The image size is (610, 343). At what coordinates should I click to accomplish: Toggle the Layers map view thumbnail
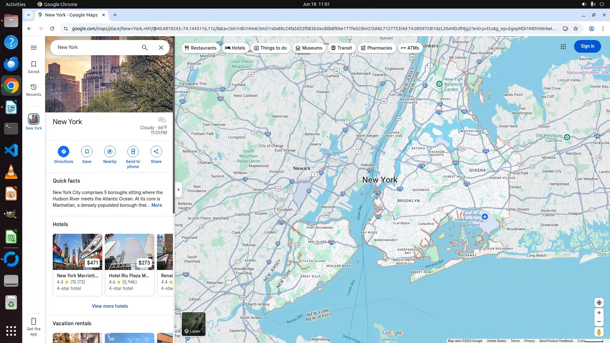[x=193, y=324]
